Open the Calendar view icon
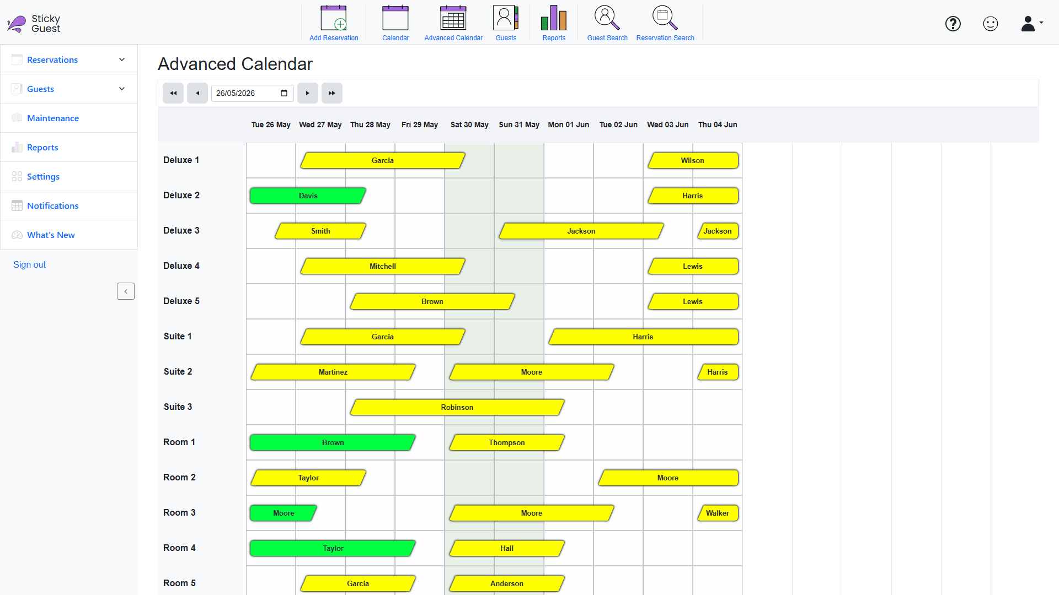Viewport: 1059px width, 595px height. point(395,23)
